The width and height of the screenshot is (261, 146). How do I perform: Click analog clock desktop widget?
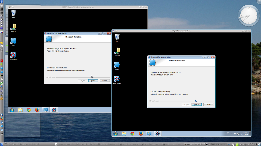click(x=249, y=16)
